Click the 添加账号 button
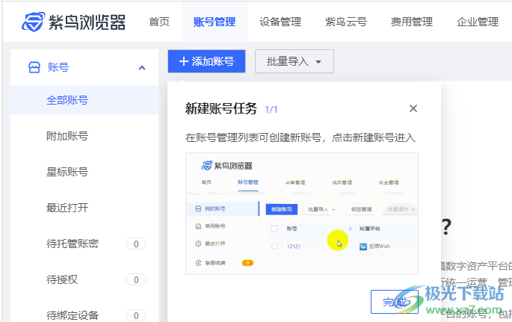512x322 pixels. [x=207, y=61]
